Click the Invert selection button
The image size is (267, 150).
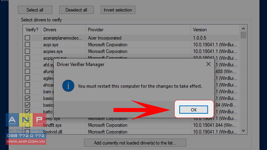point(118,10)
